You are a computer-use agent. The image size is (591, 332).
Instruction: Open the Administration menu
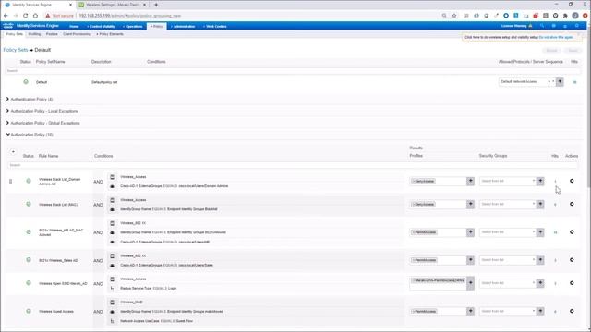pyautogui.click(x=183, y=27)
